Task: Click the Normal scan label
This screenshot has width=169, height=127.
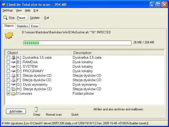Action: (x=54, y=115)
